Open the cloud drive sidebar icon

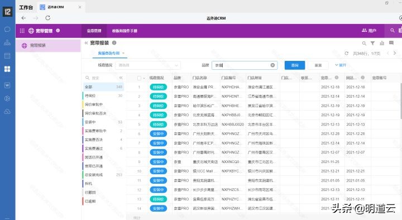[x=7, y=112]
